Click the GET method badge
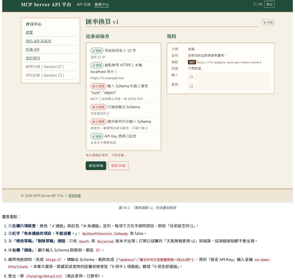This screenshot has height=279, width=295. pos(192,62)
